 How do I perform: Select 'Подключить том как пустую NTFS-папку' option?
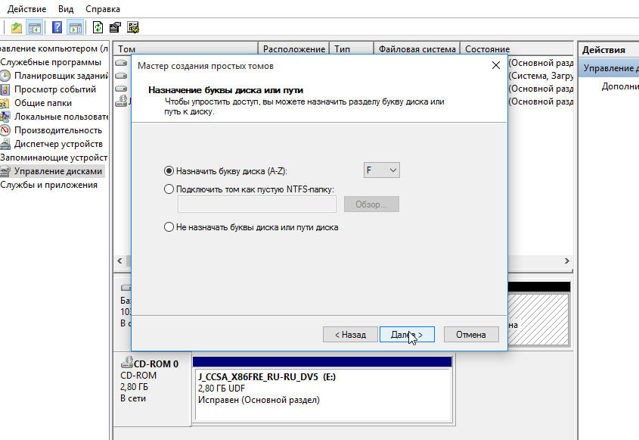[x=169, y=189]
